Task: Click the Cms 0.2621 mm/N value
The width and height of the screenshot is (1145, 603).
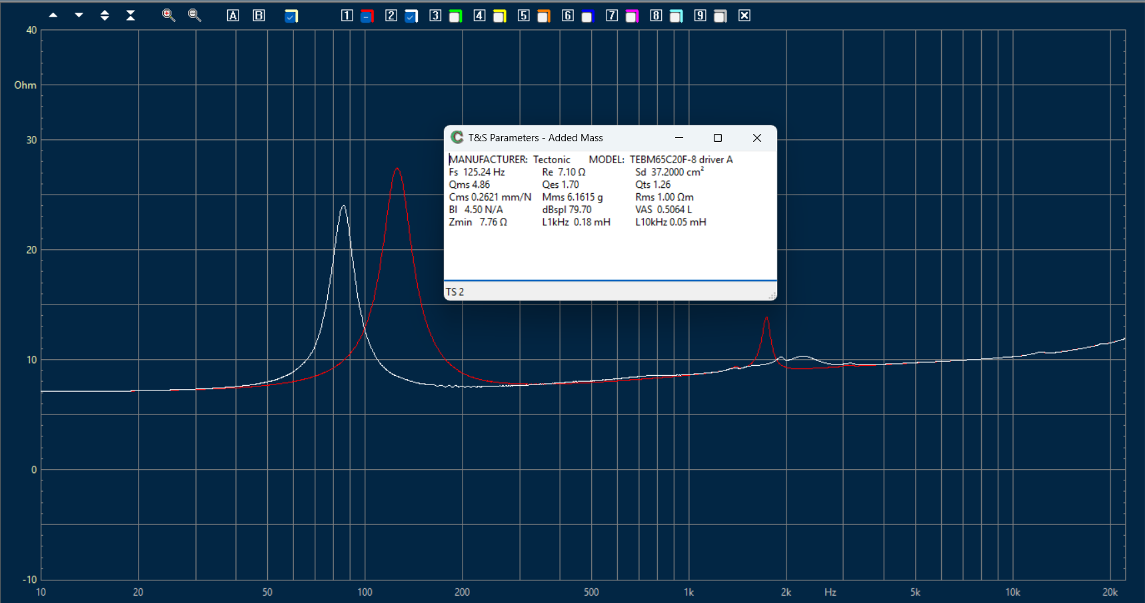Action: (490, 197)
